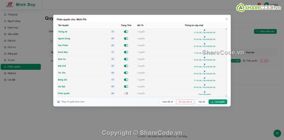Click the notification bell icon in header
Viewport: 284px width, 140px height.
point(259,4)
